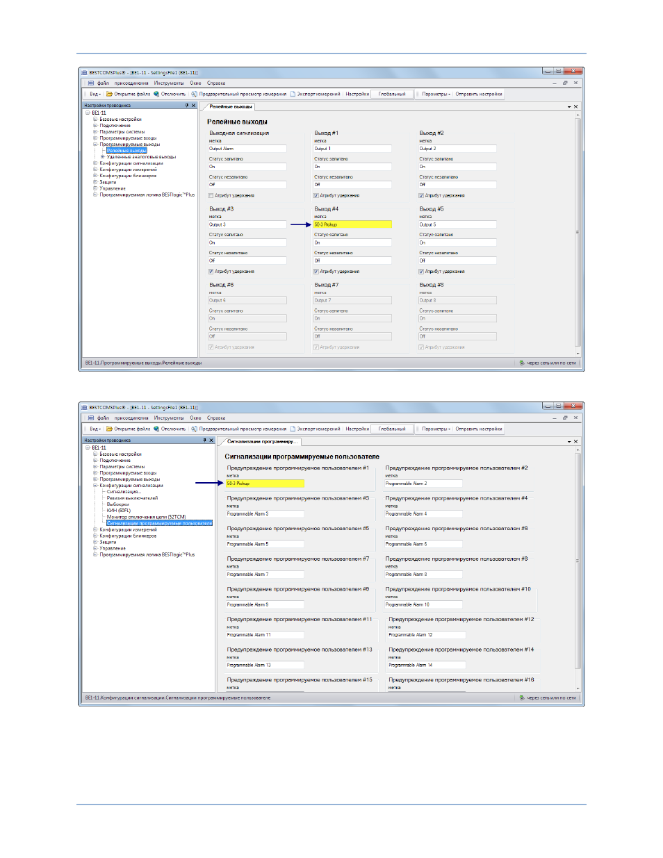Click highlighted 50-3 Pickup field for Выход #4

tap(352, 224)
